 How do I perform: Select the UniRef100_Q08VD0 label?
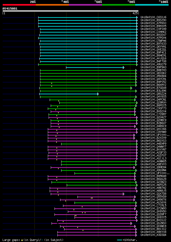coord(153,211)
